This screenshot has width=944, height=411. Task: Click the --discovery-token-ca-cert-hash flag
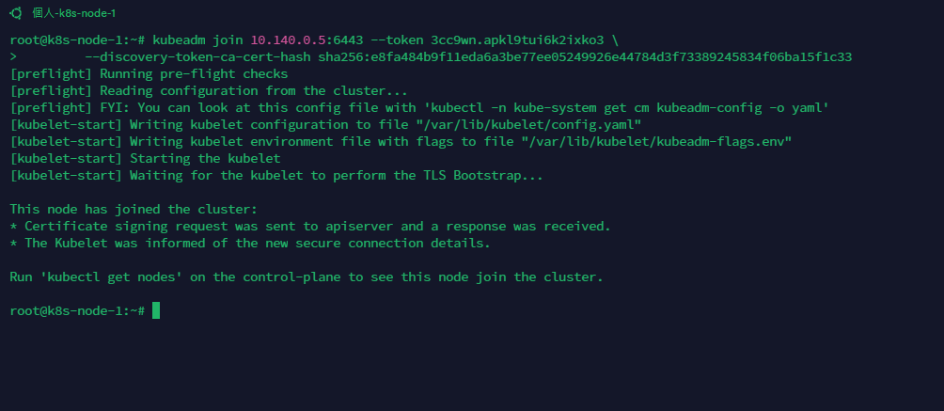pos(197,56)
